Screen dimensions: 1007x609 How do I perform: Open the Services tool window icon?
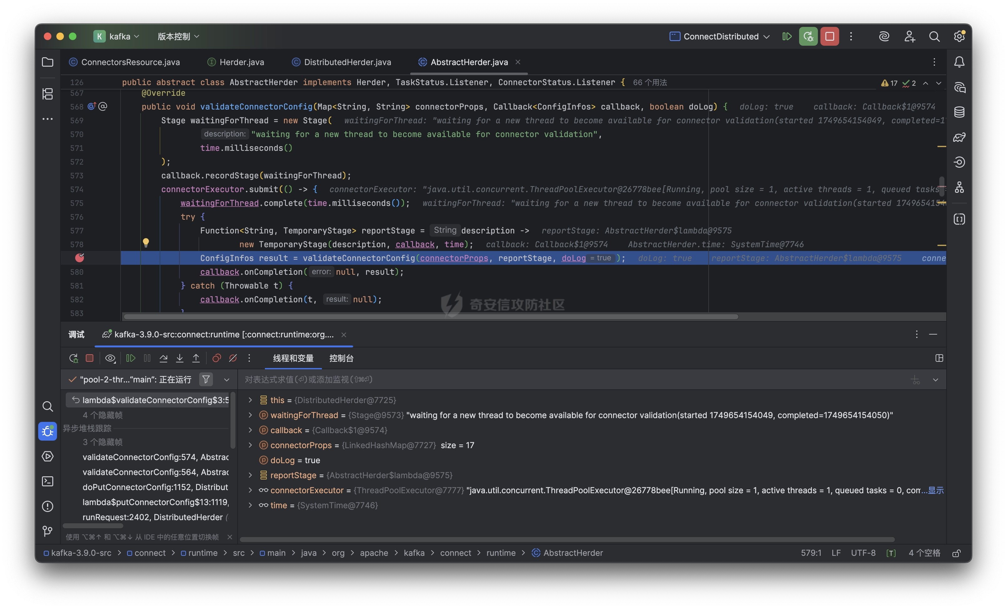point(47,456)
